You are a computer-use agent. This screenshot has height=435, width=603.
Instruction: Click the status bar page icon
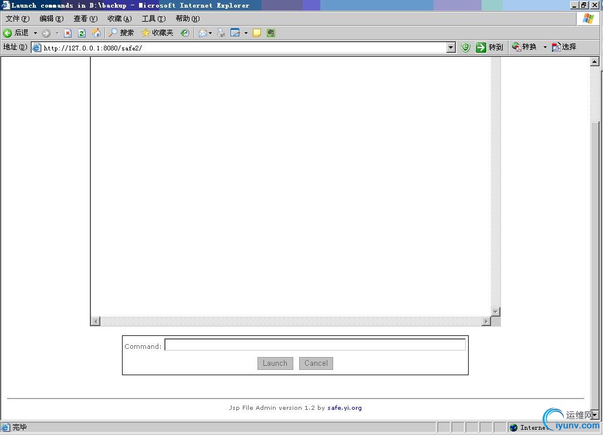click(x=5, y=427)
